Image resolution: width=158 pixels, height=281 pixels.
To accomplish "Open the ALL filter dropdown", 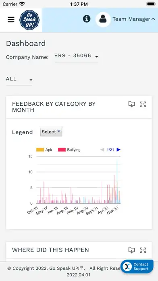I will pyautogui.click(x=19, y=80).
